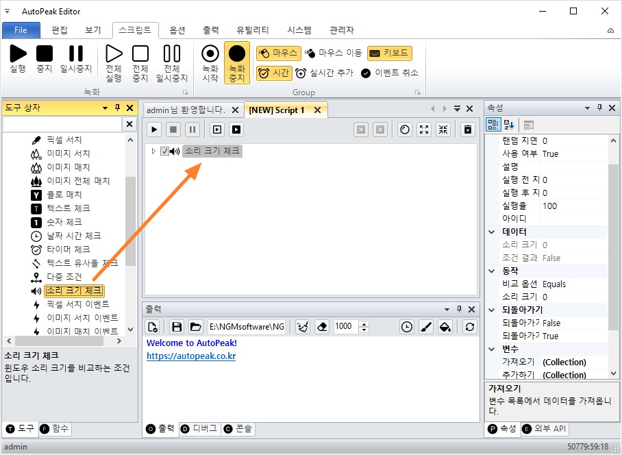Uncheck the 소리 크기 체크 script item checkbox

[164, 151]
